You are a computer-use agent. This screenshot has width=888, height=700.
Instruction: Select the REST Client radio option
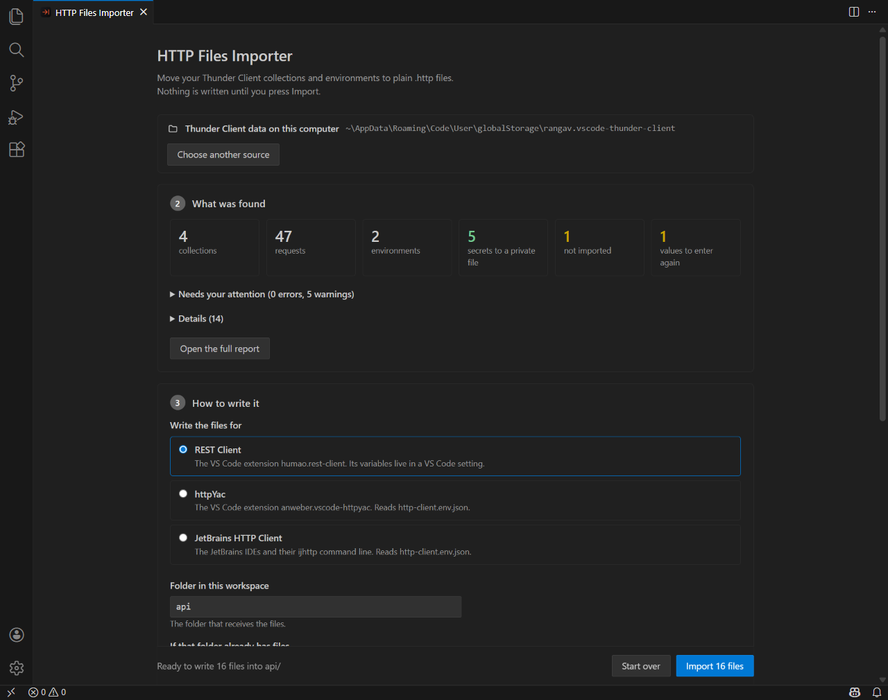pyautogui.click(x=183, y=449)
